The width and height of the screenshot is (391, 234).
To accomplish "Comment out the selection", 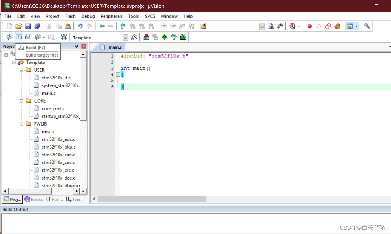I will 182,26.
